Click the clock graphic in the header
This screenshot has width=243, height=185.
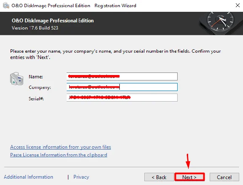[x=220, y=21]
